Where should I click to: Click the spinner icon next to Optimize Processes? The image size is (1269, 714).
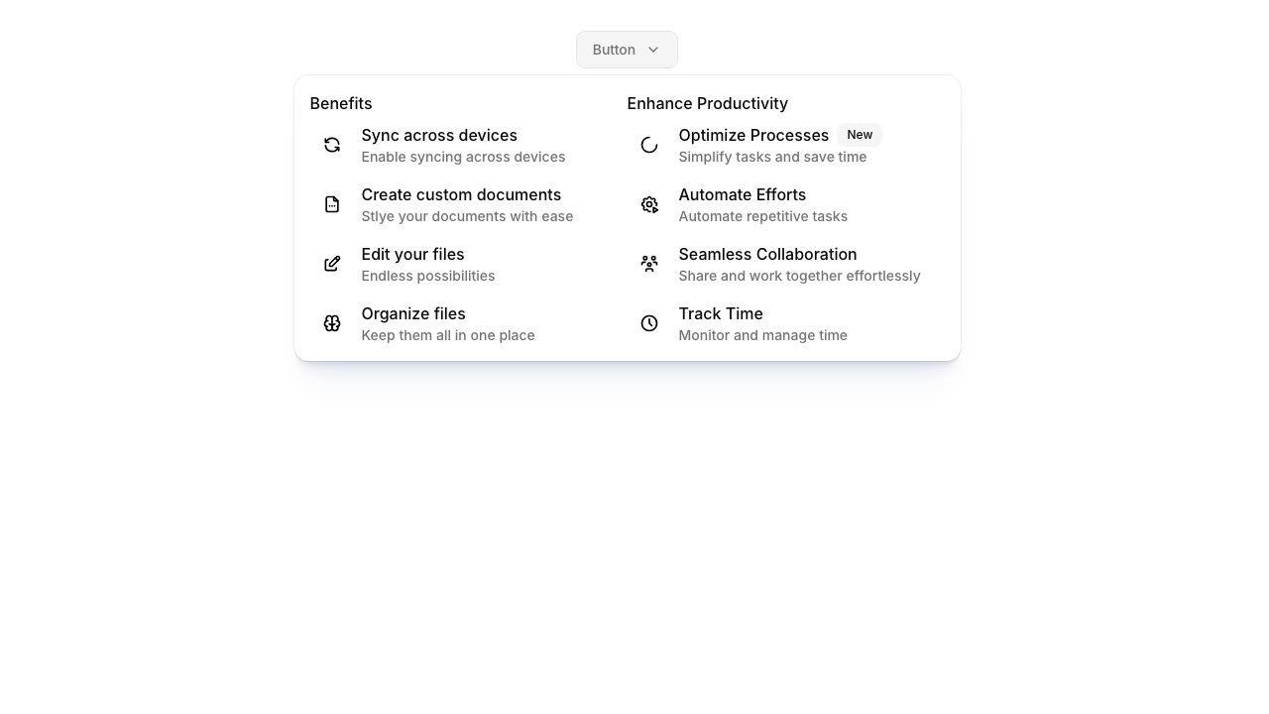649,145
